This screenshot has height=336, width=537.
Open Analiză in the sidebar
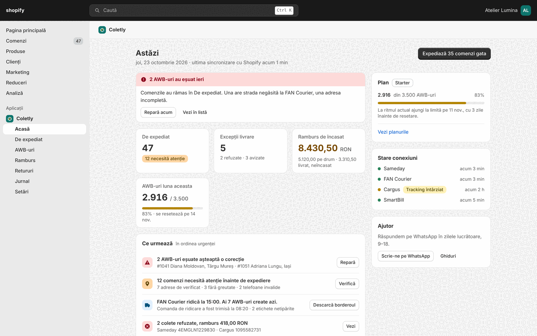tap(44, 93)
